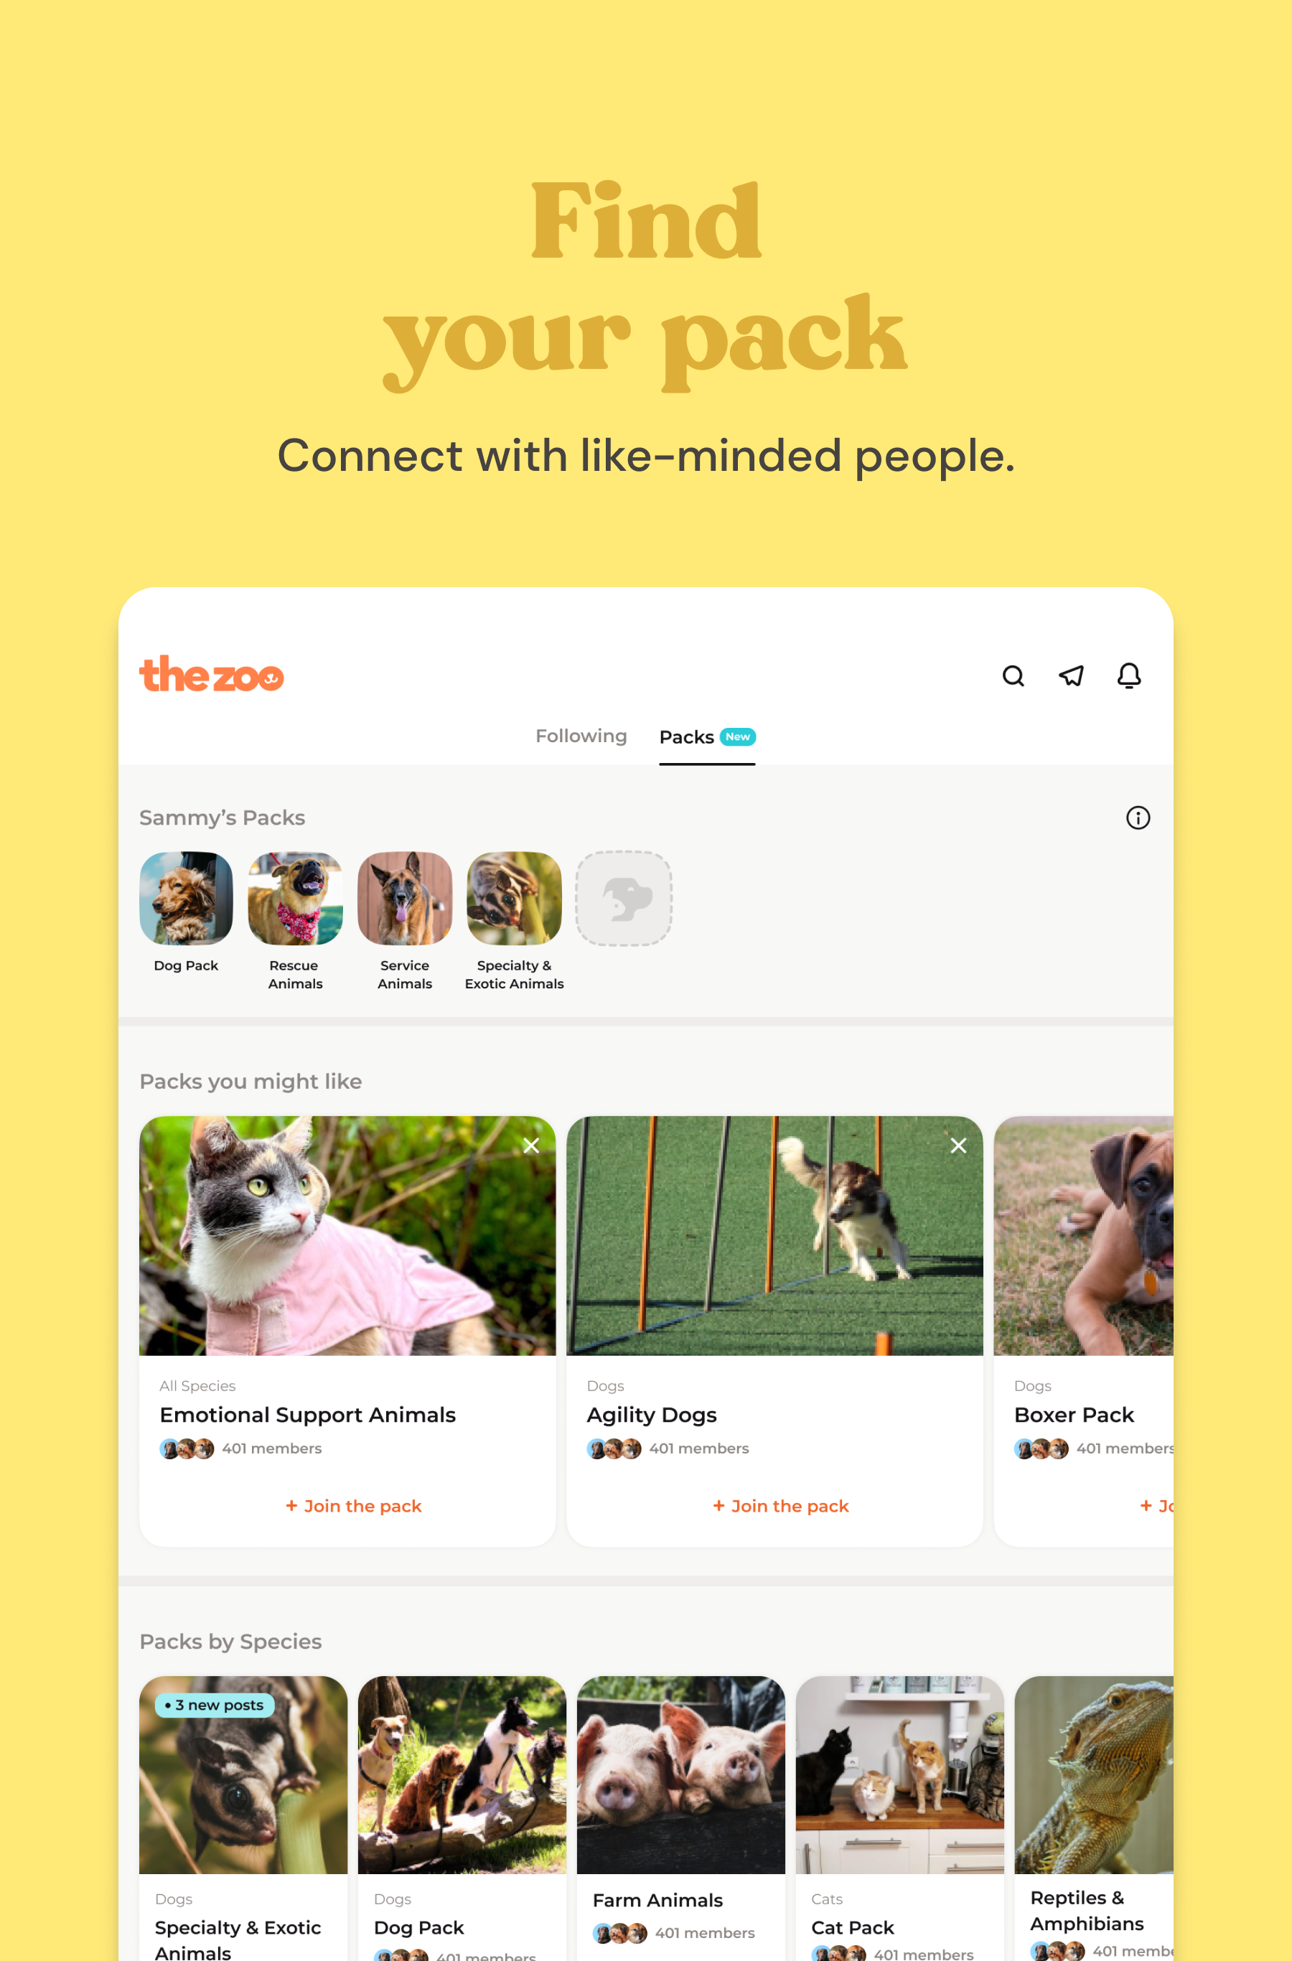Switch to the Following tab
The image size is (1292, 1961).
pyautogui.click(x=581, y=736)
